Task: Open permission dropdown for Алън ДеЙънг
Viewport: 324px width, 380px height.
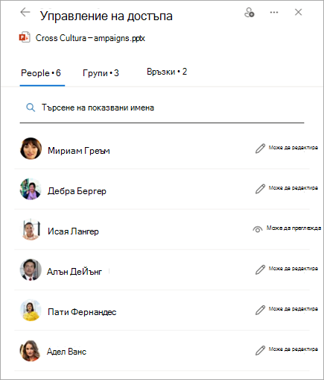Action: point(286,269)
